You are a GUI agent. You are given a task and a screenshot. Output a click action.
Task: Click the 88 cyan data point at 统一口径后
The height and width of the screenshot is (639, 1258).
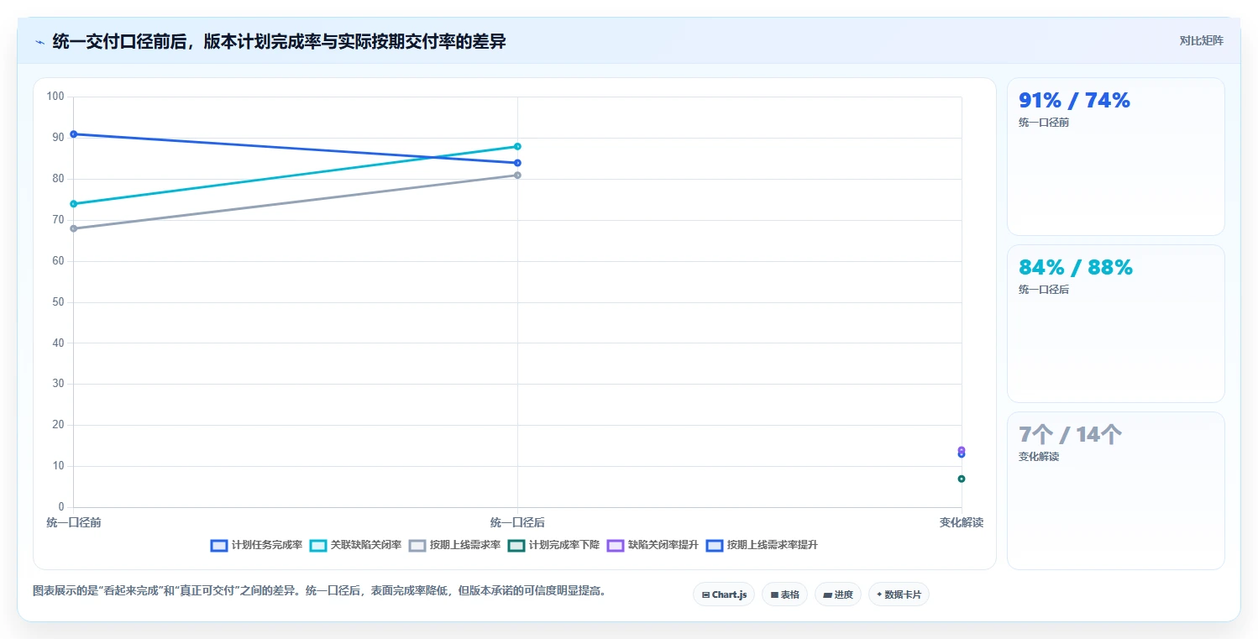coord(517,146)
